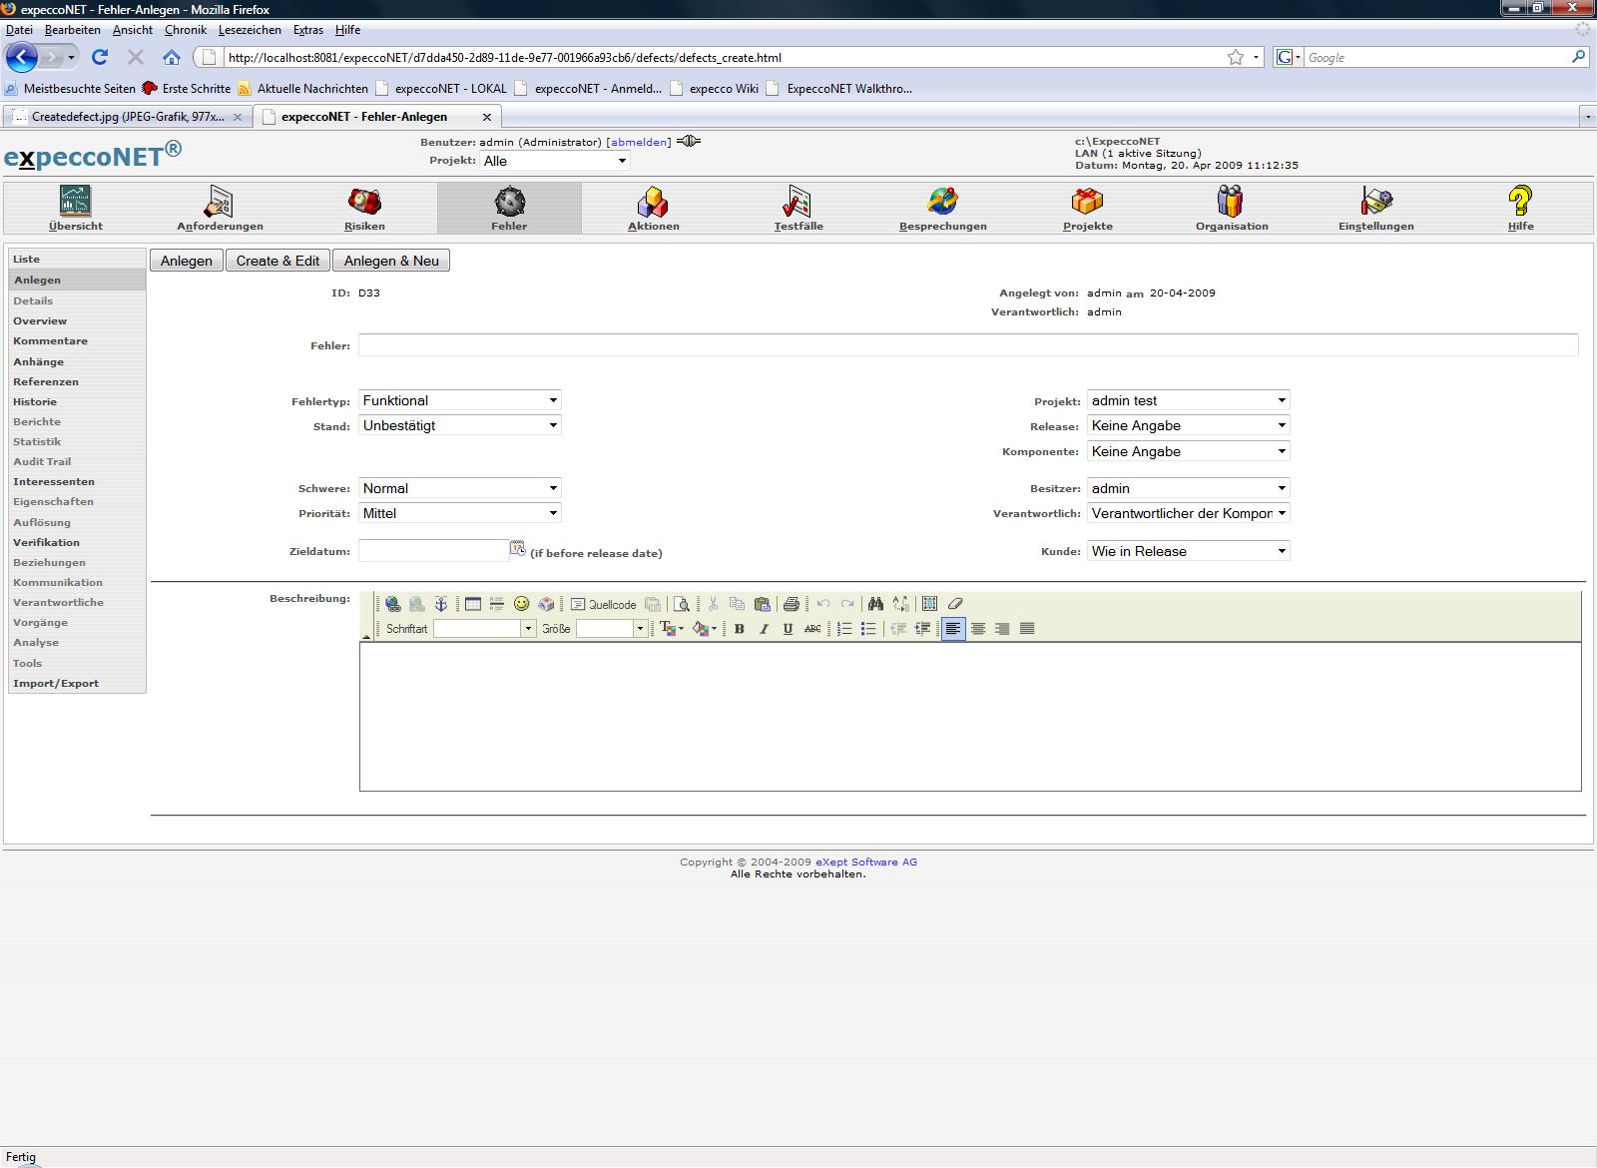Click the find binoculars icon
1597x1168 pixels.
tap(875, 604)
